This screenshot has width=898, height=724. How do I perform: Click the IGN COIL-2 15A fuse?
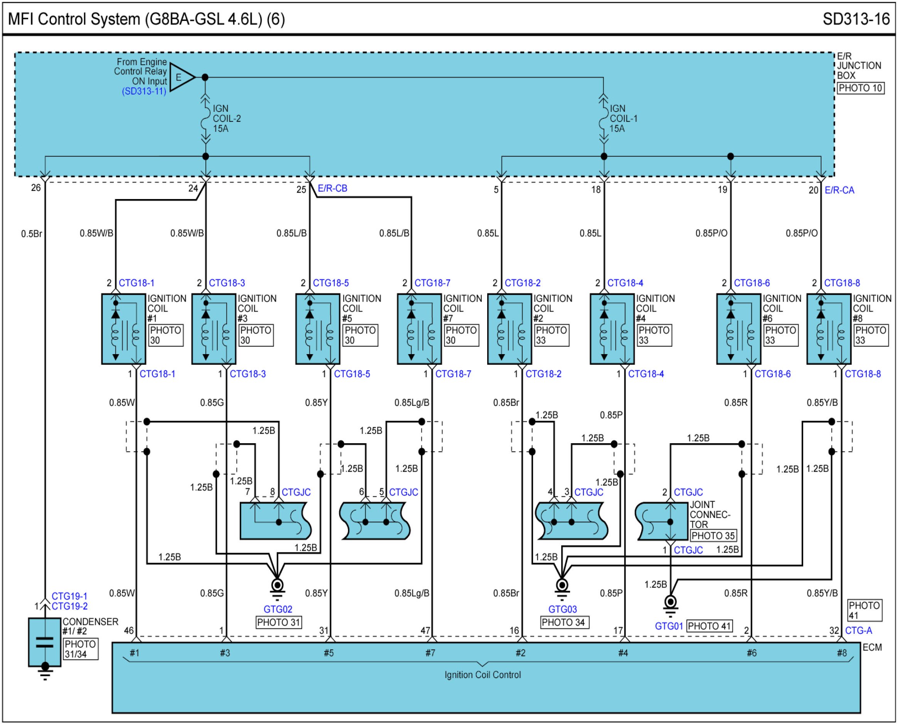[205, 119]
